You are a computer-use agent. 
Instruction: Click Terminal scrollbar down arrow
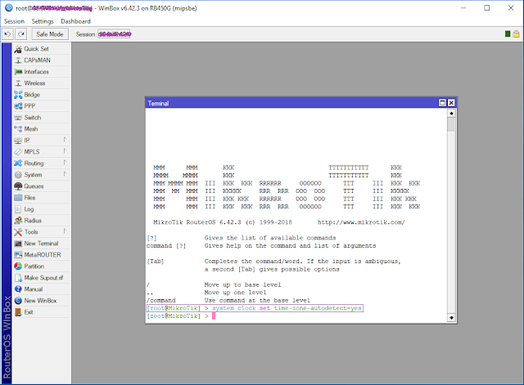click(451, 318)
